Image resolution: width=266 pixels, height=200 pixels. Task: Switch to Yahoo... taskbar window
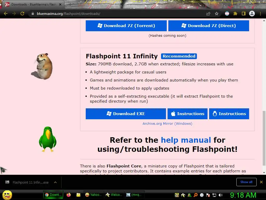click(x=94, y=195)
